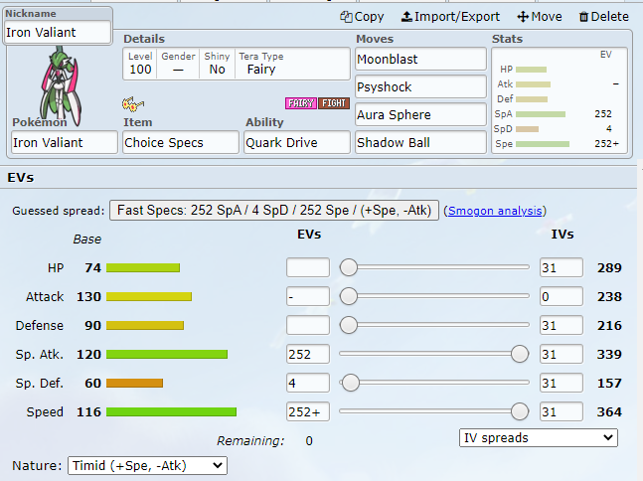The width and height of the screenshot is (643, 481).
Task: Click the Sp. Atk. IV input 31
Action: [x=561, y=355]
